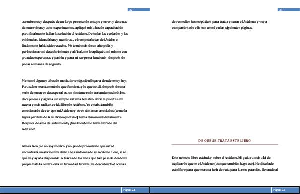
Task: Click the blue footer bar of the right page
Action: (x=225, y=190)
